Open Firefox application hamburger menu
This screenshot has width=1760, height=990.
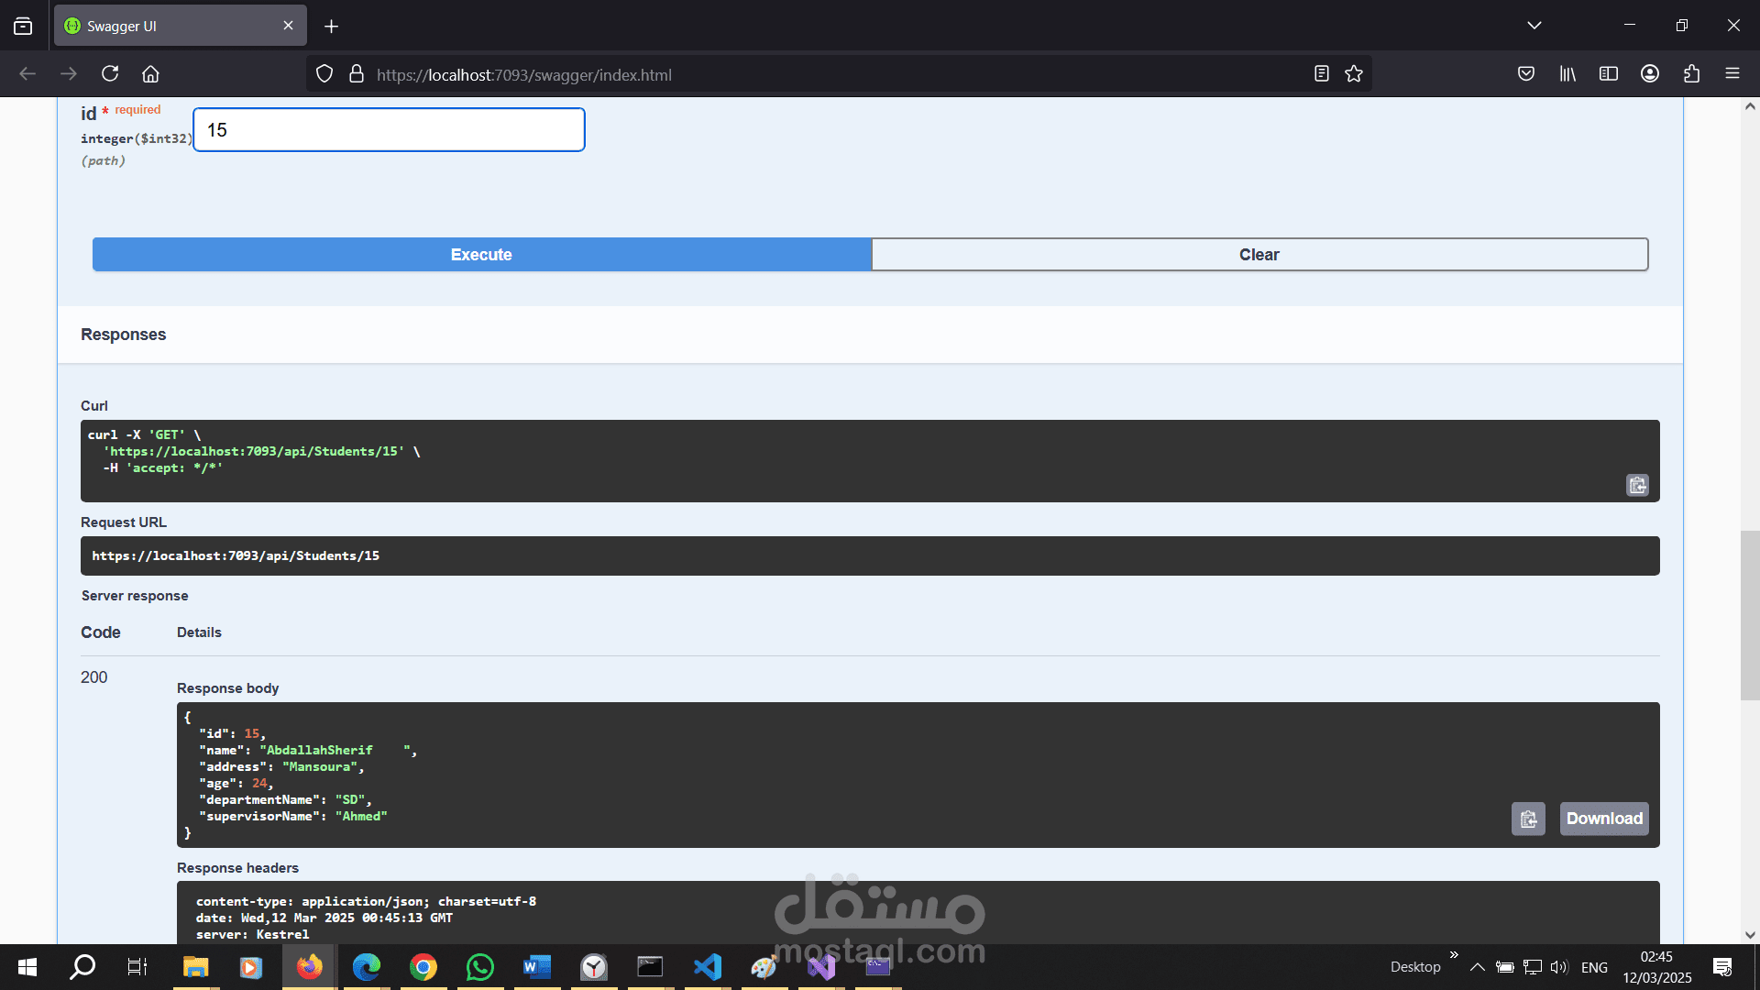point(1732,74)
